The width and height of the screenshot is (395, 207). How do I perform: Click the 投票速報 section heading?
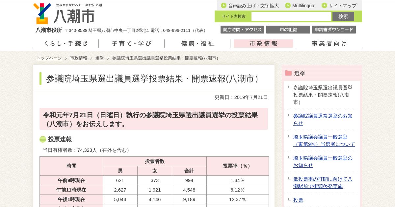click(x=60, y=139)
